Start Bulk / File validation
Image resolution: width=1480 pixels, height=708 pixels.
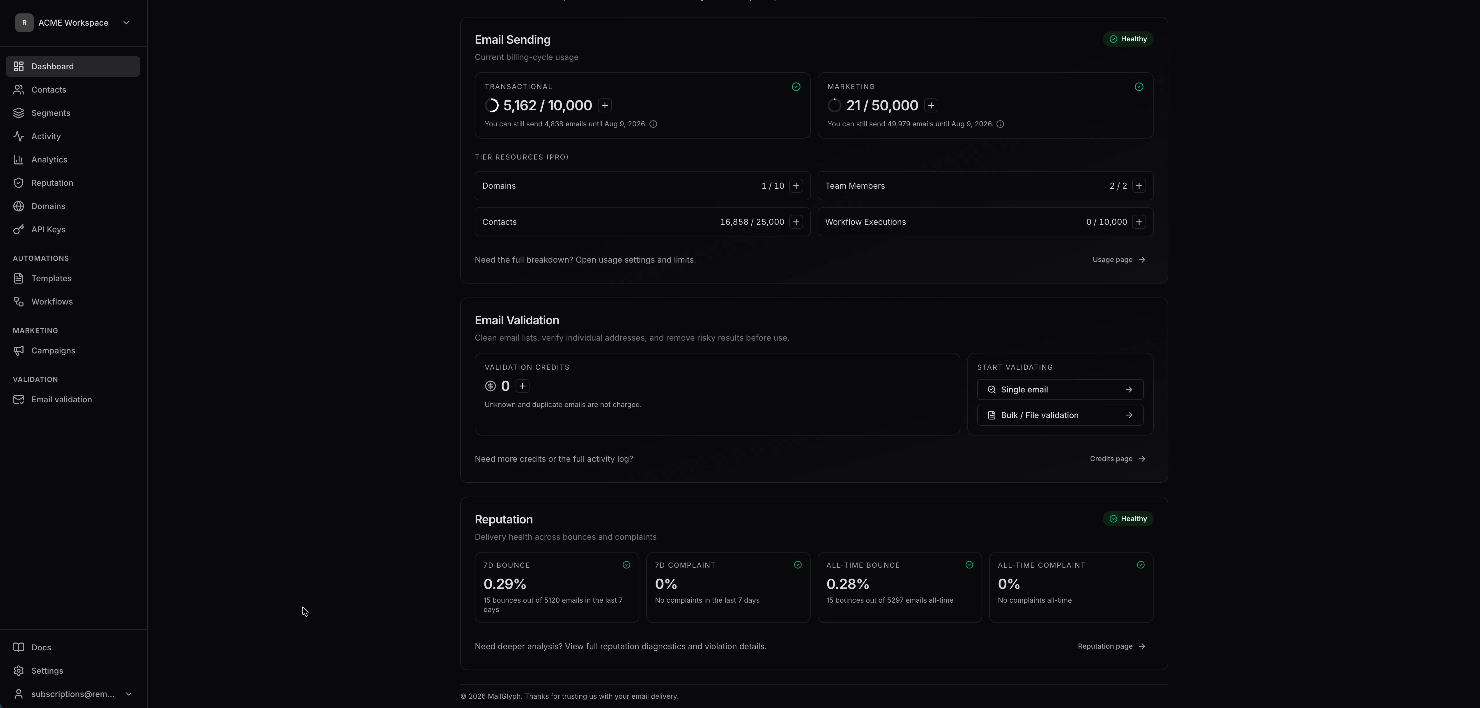click(1060, 415)
